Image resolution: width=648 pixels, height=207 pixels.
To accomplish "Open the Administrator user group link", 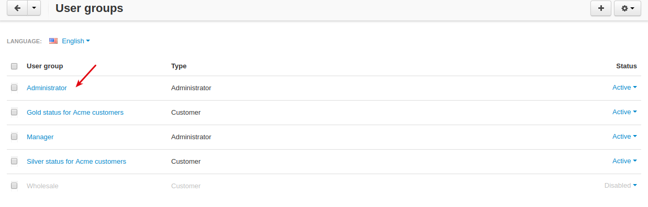I will pos(47,88).
